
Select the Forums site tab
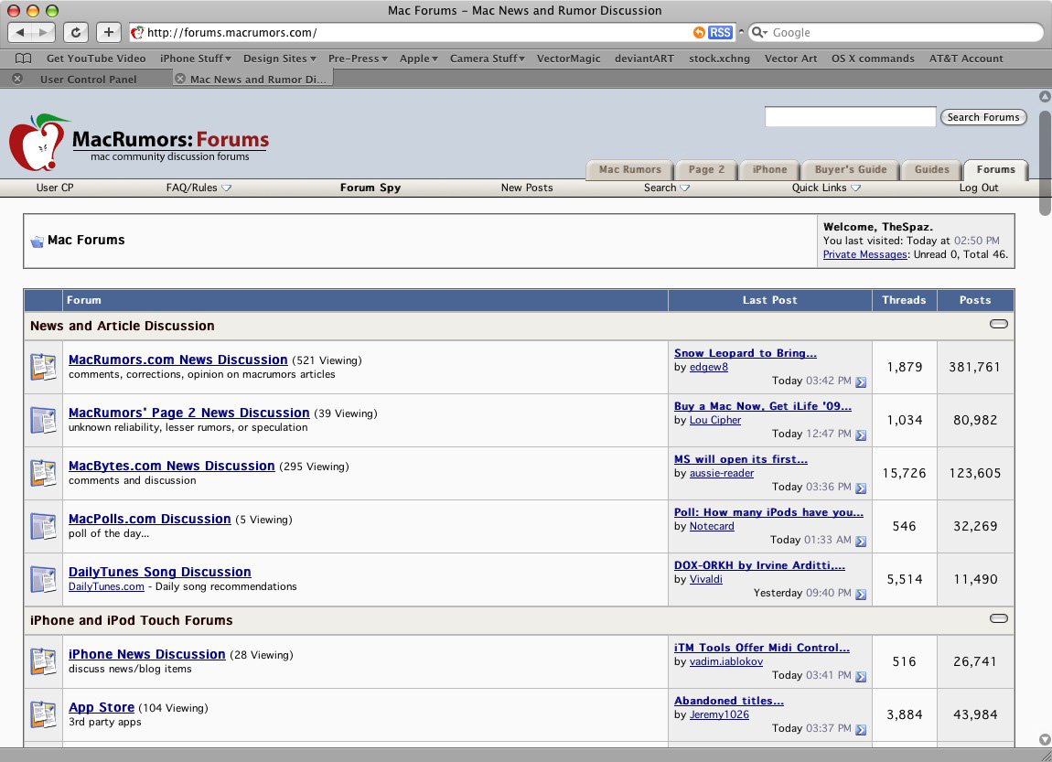click(995, 170)
